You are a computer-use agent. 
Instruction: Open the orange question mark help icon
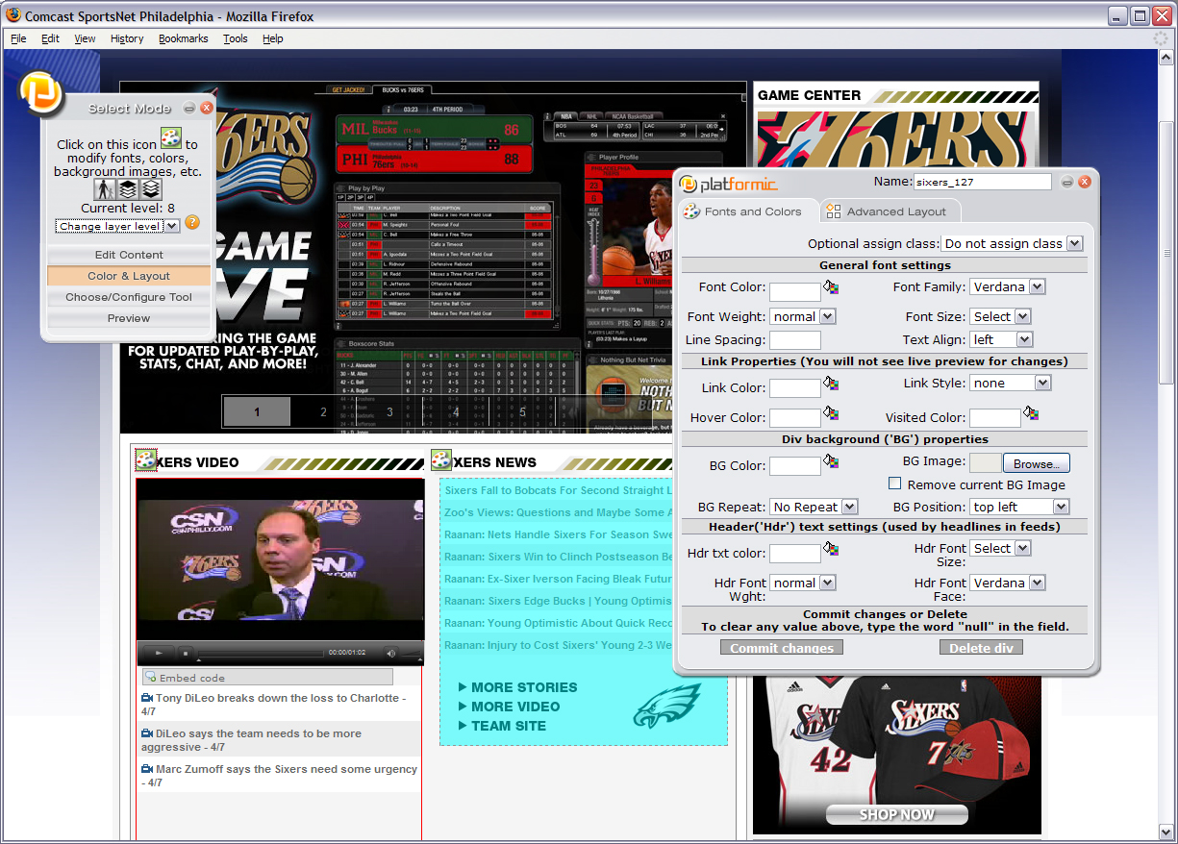pos(192,223)
